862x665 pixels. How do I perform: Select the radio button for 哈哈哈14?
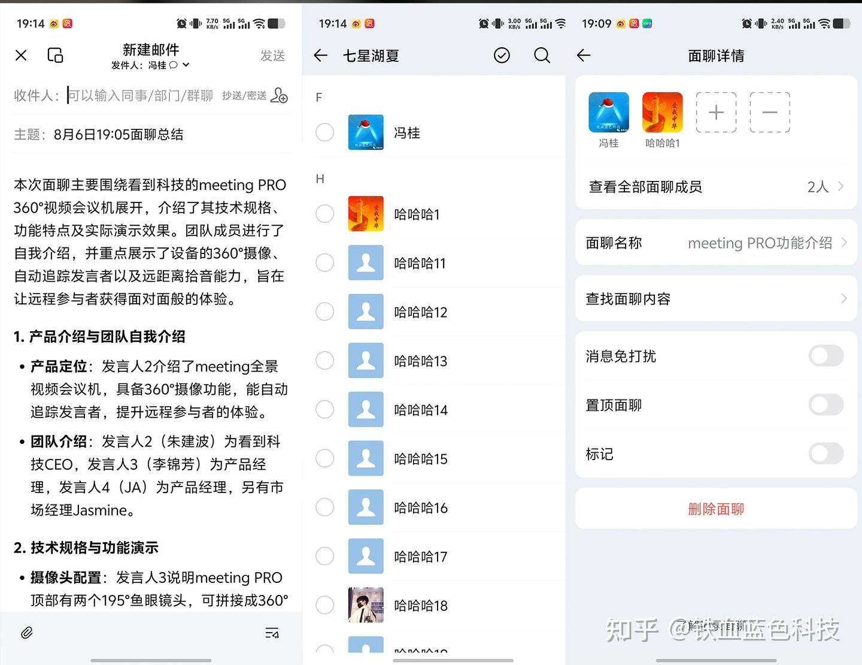(324, 409)
